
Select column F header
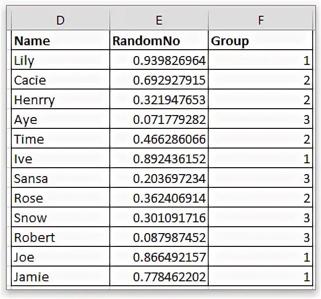260,20
